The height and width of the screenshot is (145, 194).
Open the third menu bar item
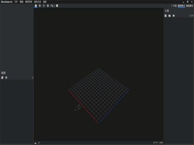[29, 2]
